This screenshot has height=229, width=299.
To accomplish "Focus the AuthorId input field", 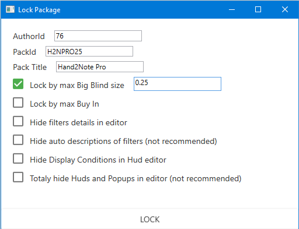I will tap(98, 36).
